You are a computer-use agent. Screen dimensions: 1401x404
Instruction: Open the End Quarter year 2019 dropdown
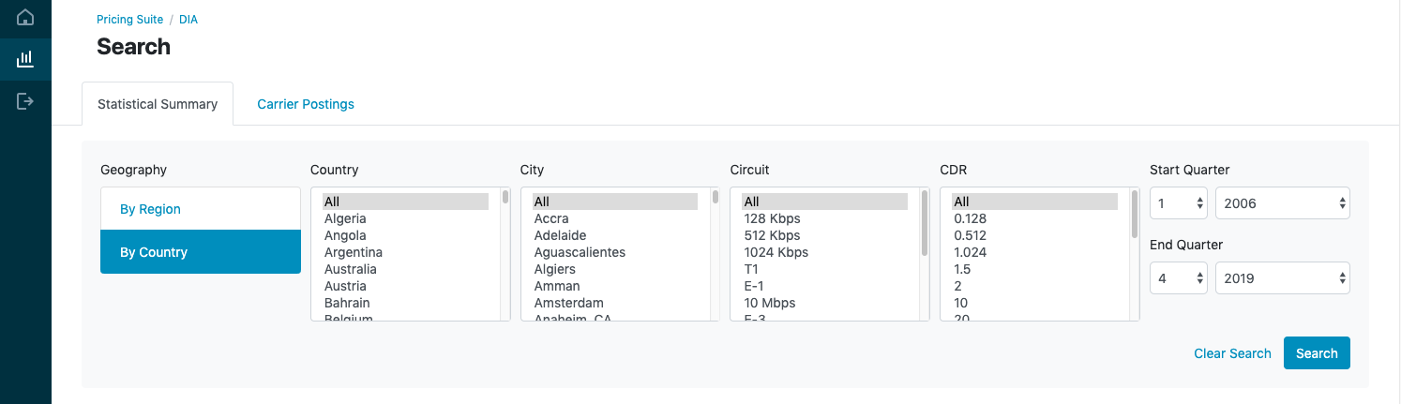point(1282,278)
